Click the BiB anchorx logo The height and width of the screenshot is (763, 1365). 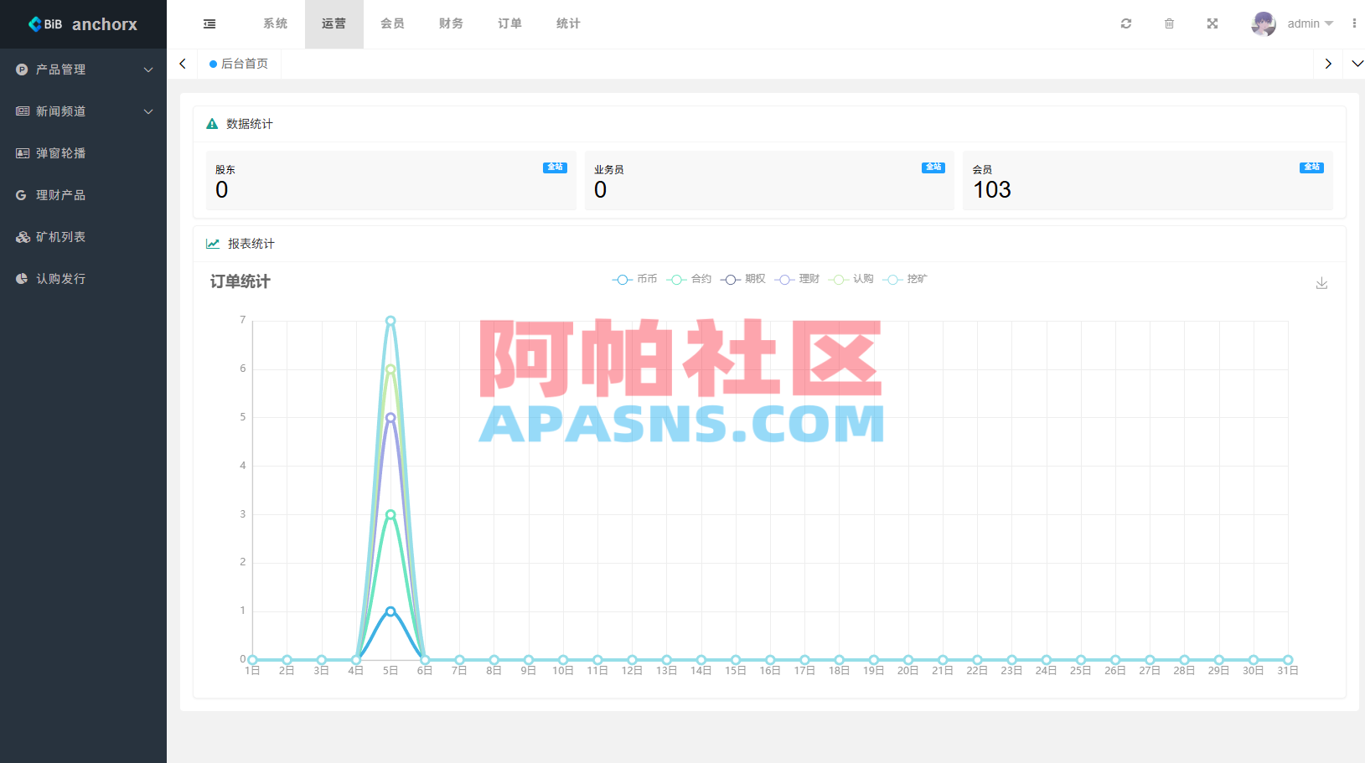click(x=83, y=24)
